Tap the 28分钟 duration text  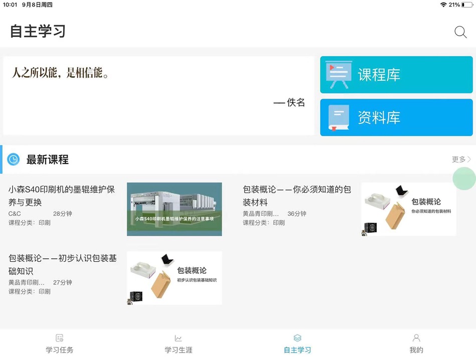click(63, 214)
